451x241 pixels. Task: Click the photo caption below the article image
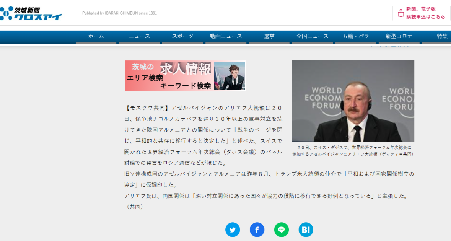(353, 151)
